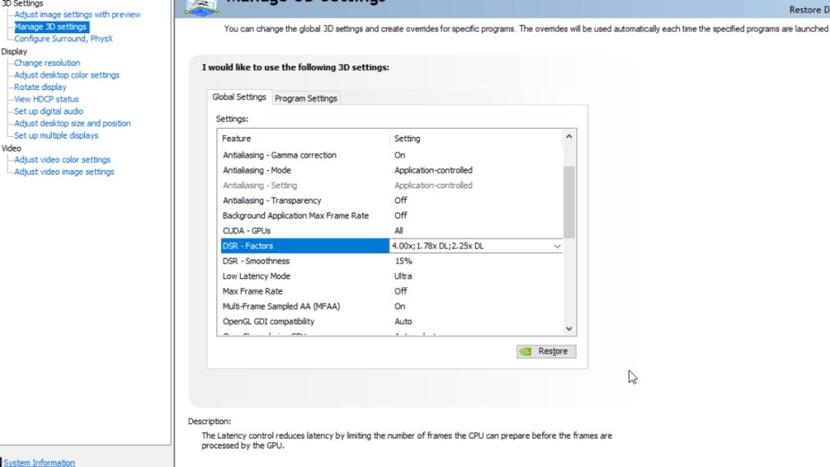Image resolution: width=830 pixels, height=467 pixels.
Task: Click the Restore button with NVIDIA logo
Action: coord(546,351)
